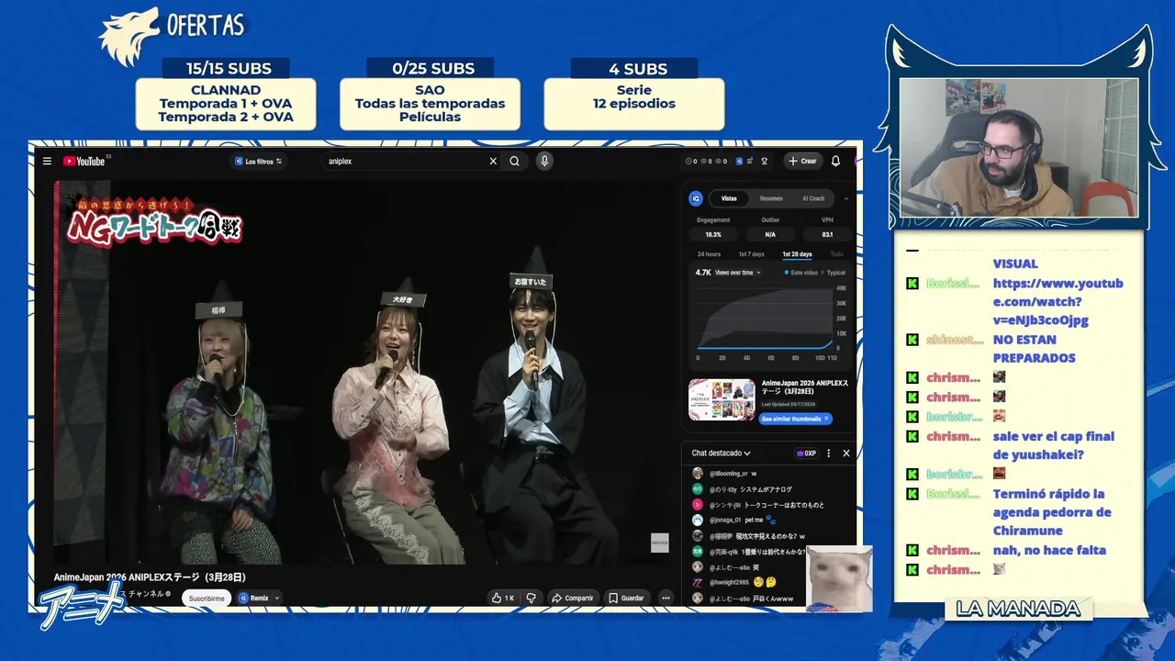Click the VPH value 83.1
The width and height of the screenshot is (1175, 661).
coord(827,234)
